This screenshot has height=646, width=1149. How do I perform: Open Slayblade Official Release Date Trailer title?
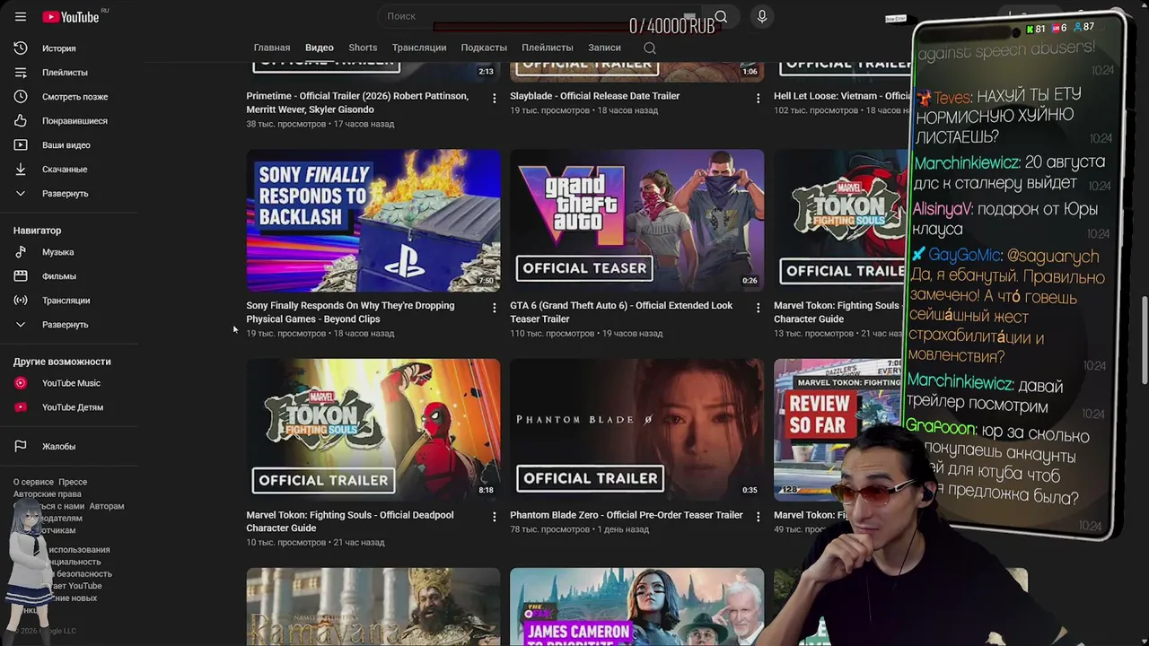pos(595,96)
